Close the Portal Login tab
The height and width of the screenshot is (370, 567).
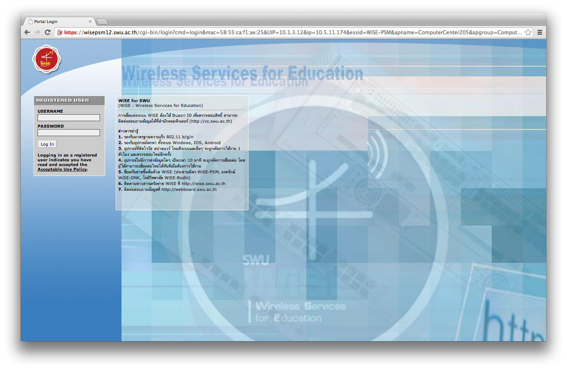tap(90, 22)
